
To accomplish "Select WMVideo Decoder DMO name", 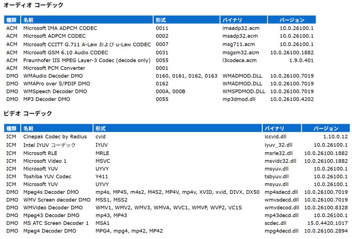I will 53,207.
